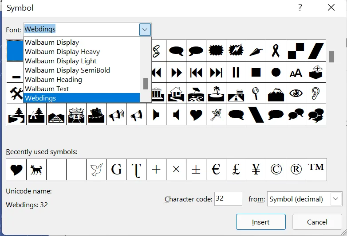Insert recently used dog symbol
Viewport: 347px width, 236px height.
pos(36,170)
